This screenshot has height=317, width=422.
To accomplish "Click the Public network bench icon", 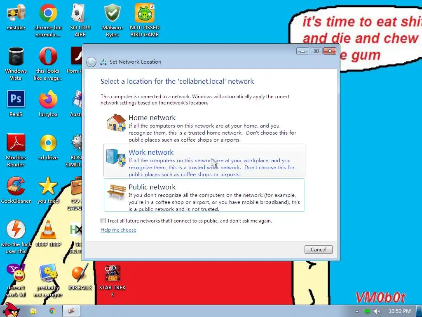I will point(116,192).
